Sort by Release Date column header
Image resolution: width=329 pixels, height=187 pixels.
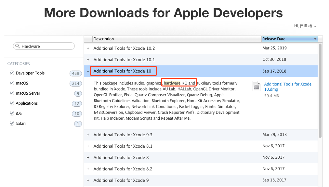point(289,39)
